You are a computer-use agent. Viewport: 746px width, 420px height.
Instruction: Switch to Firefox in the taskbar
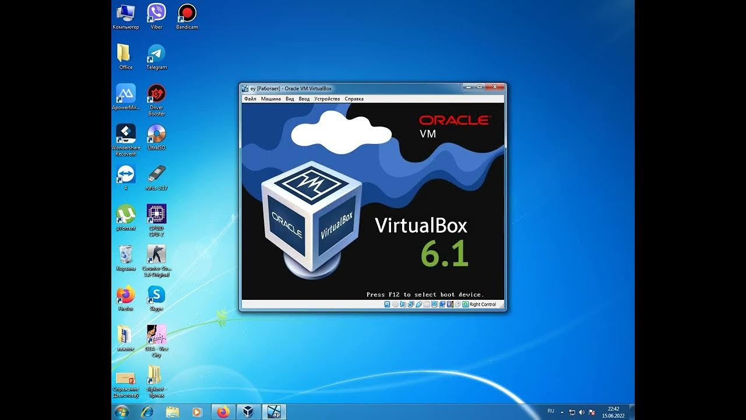pos(223,412)
